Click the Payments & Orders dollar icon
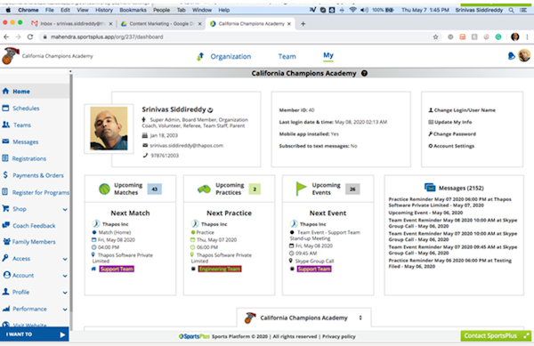 click(x=5, y=175)
